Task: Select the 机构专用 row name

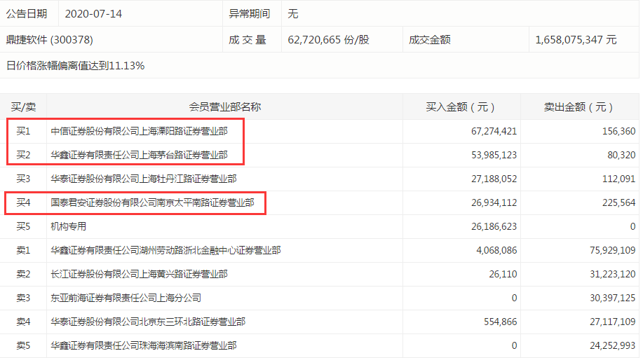Action: pos(69,227)
